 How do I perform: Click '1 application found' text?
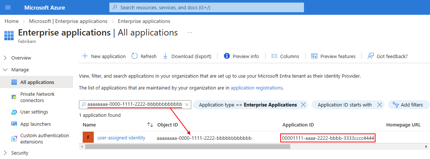point(100,115)
